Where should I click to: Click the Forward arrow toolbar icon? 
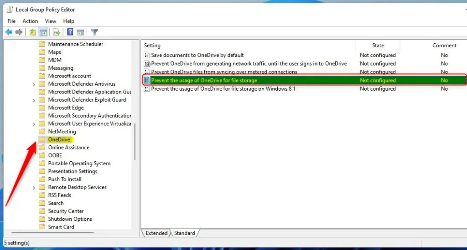pos(19,32)
